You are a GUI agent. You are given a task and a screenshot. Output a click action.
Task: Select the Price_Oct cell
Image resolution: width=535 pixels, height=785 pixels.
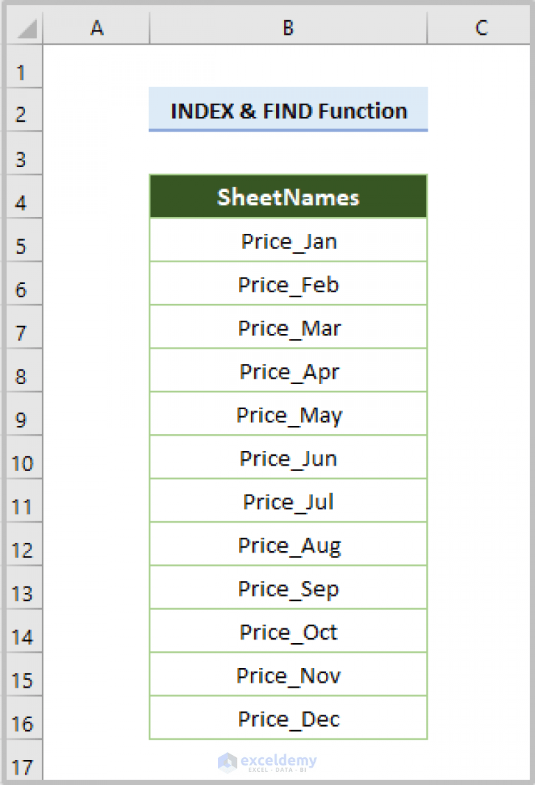288,632
